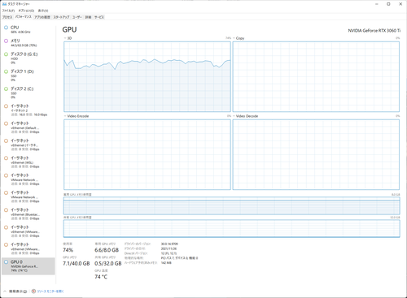
Task: Click the 6.6/8.0 GB dedicated memory value
Action: point(107,250)
